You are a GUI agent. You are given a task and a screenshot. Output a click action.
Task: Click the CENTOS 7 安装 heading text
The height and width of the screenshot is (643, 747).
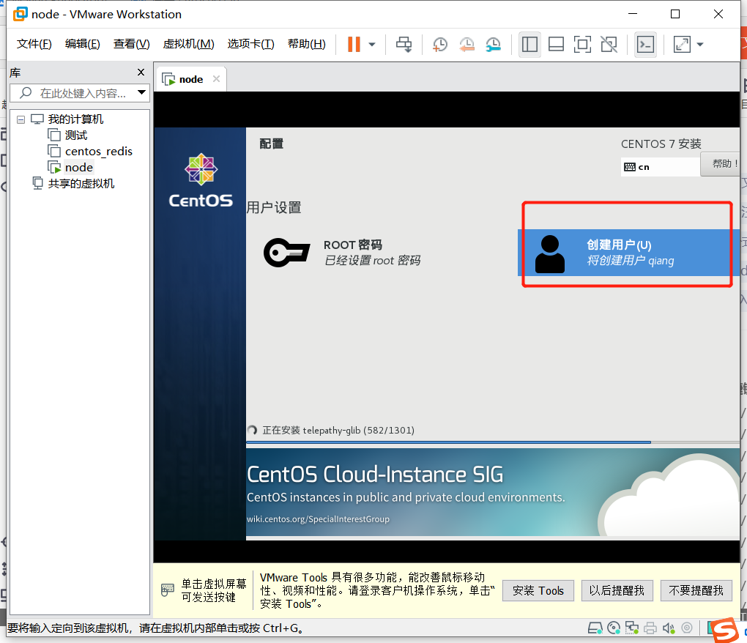click(661, 144)
